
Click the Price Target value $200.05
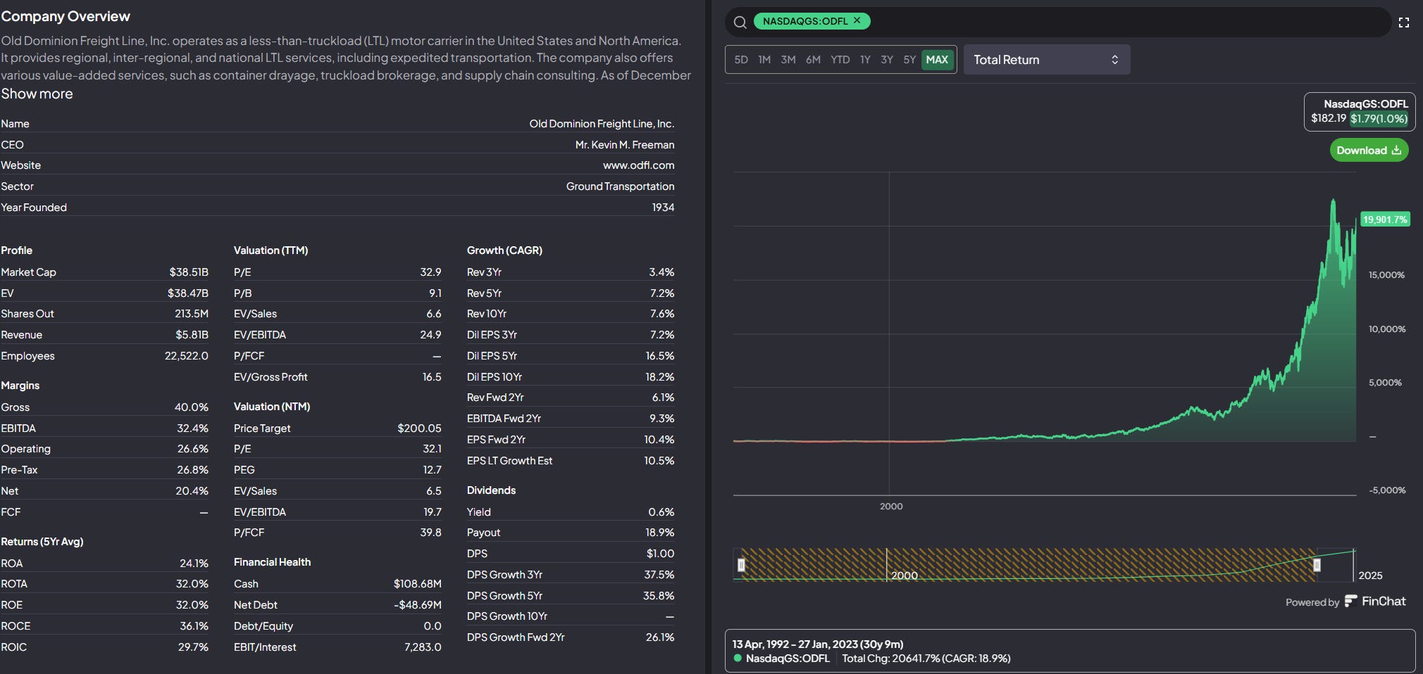click(419, 428)
